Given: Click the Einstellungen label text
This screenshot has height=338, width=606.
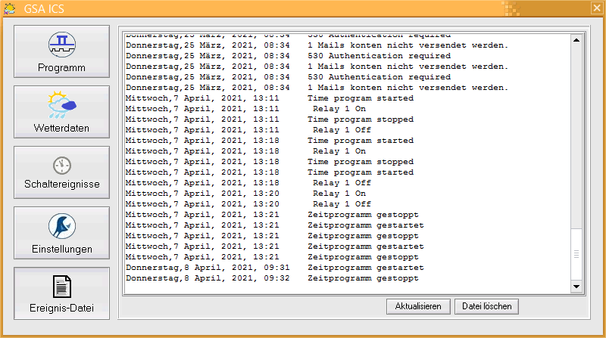Looking at the screenshot, I should 62,249.
